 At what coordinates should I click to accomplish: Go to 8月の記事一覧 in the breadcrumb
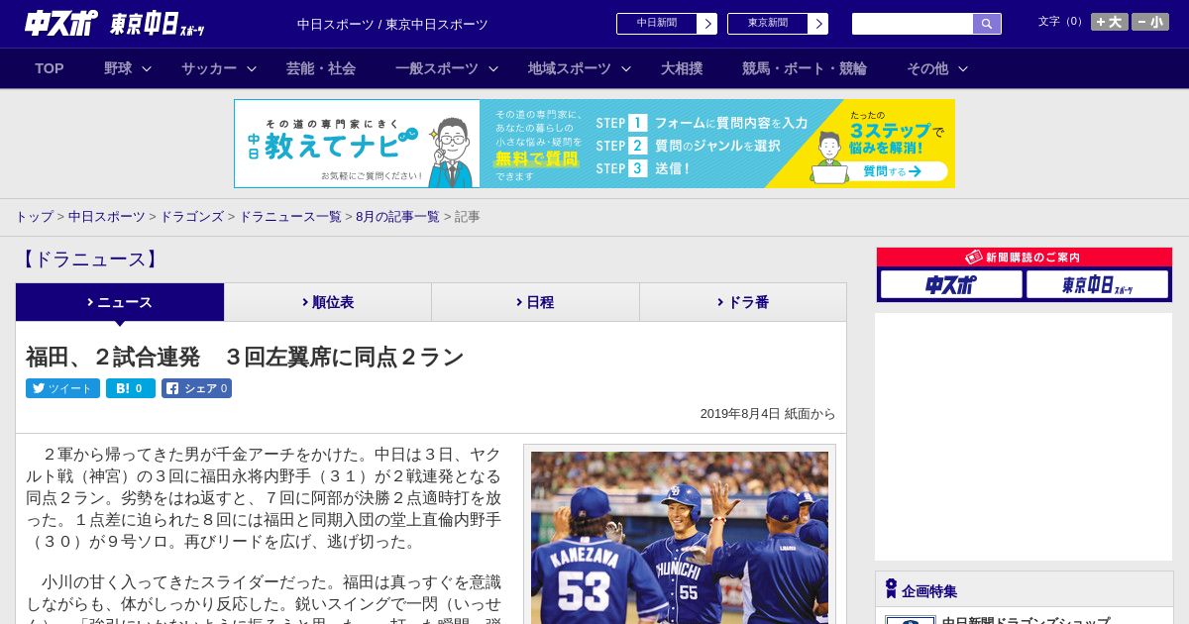397,216
